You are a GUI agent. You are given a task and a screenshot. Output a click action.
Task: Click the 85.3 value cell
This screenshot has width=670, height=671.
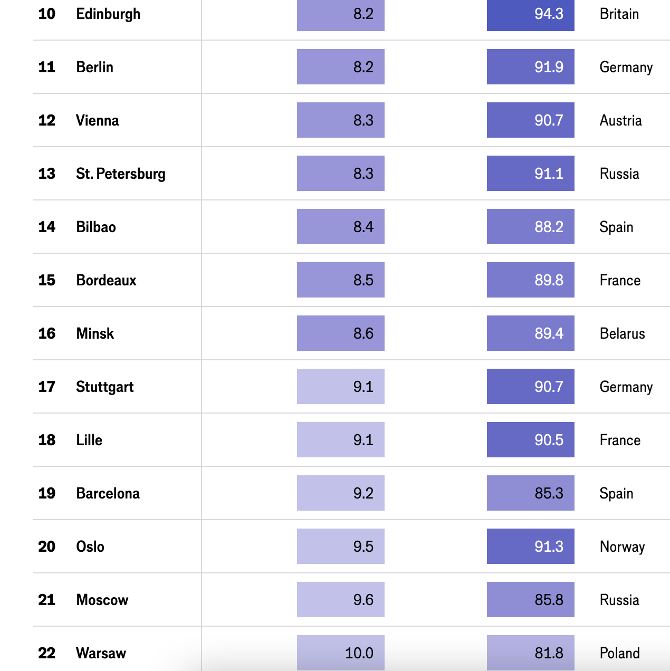[x=530, y=493]
